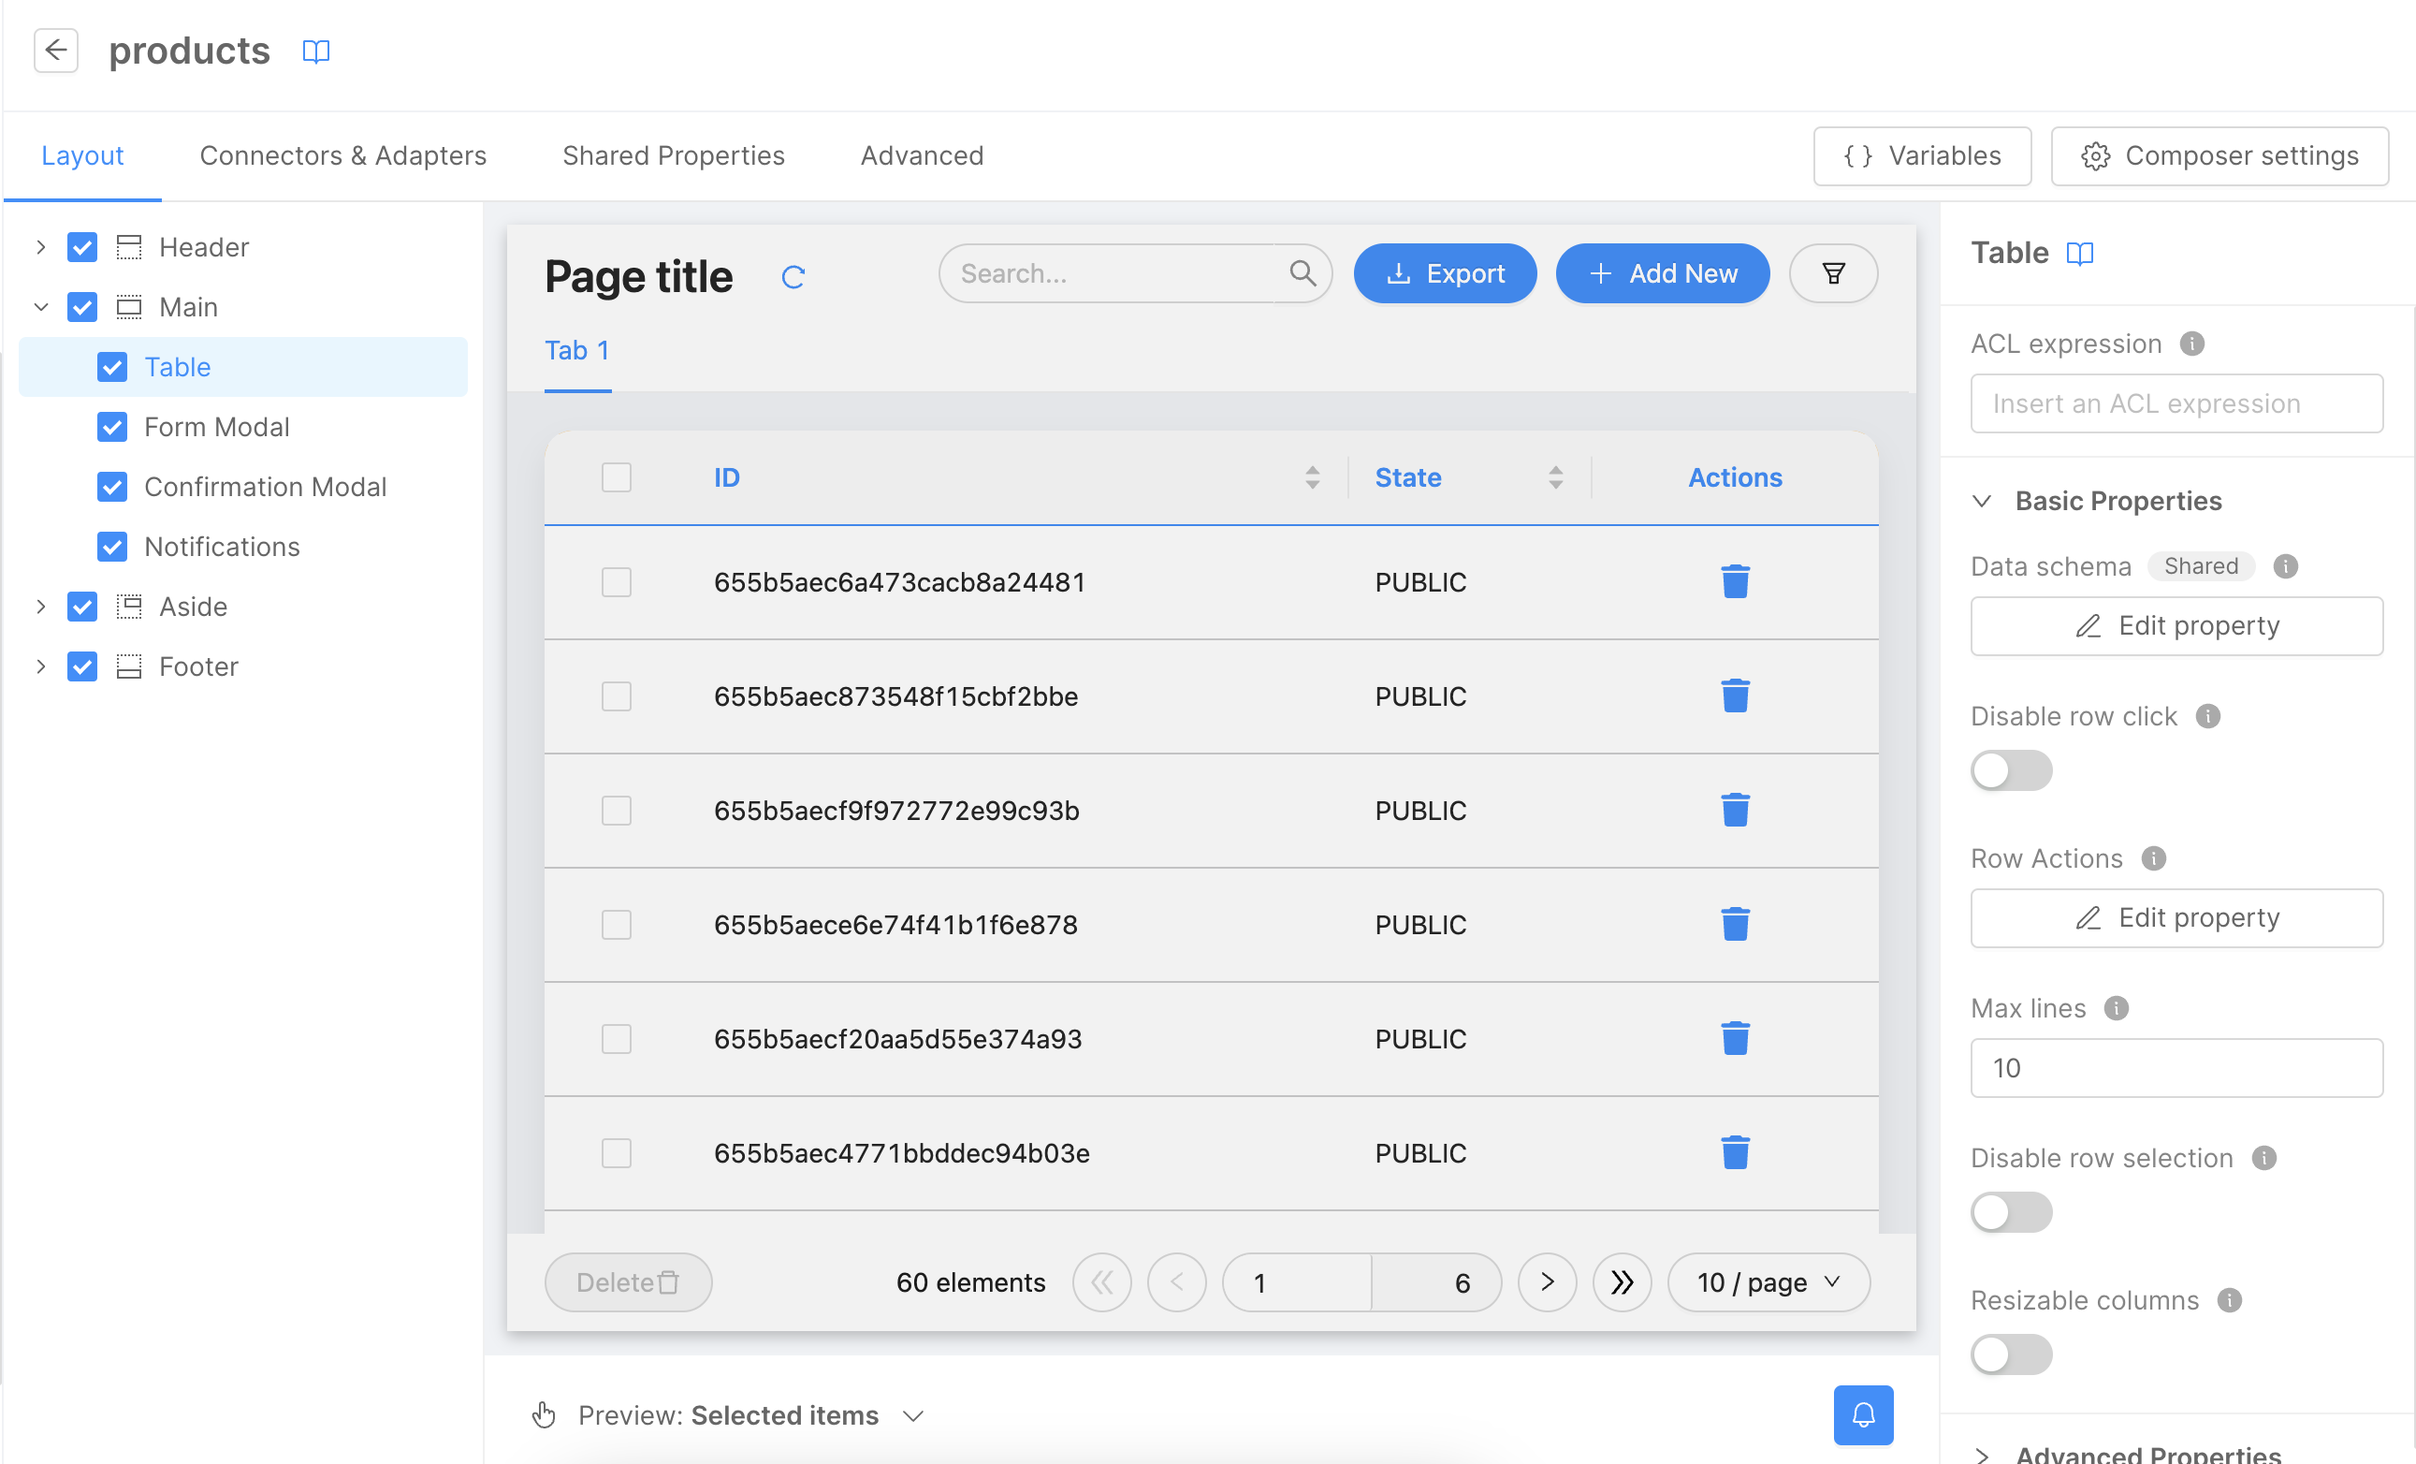
Task: Click Edit property under Row Actions
Action: click(2176, 916)
